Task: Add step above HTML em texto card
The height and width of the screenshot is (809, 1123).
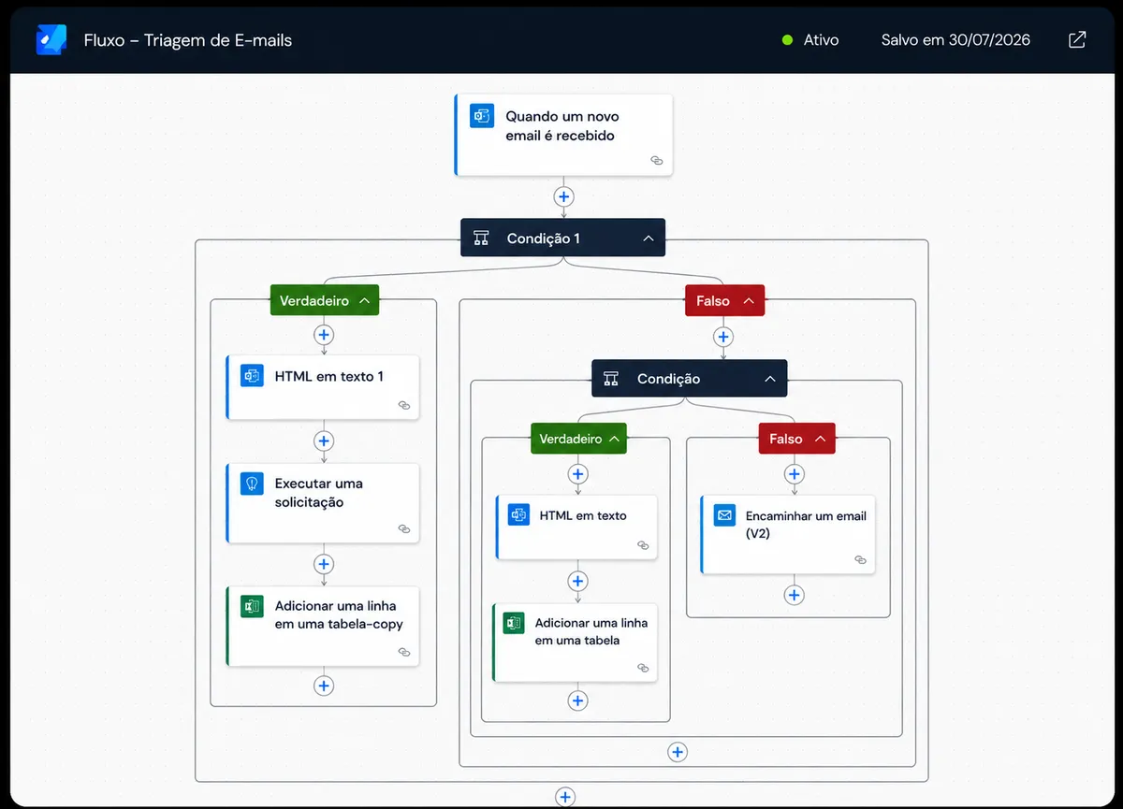Action: click(577, 474)
